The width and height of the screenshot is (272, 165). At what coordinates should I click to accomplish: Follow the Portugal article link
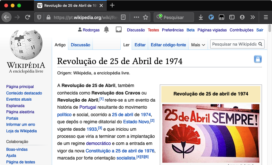(x=88, y=107)
